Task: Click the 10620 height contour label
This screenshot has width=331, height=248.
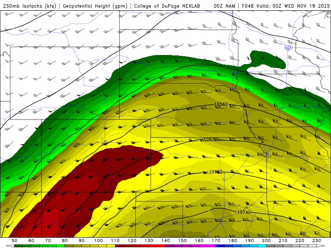Action: (x=211, y=139)
